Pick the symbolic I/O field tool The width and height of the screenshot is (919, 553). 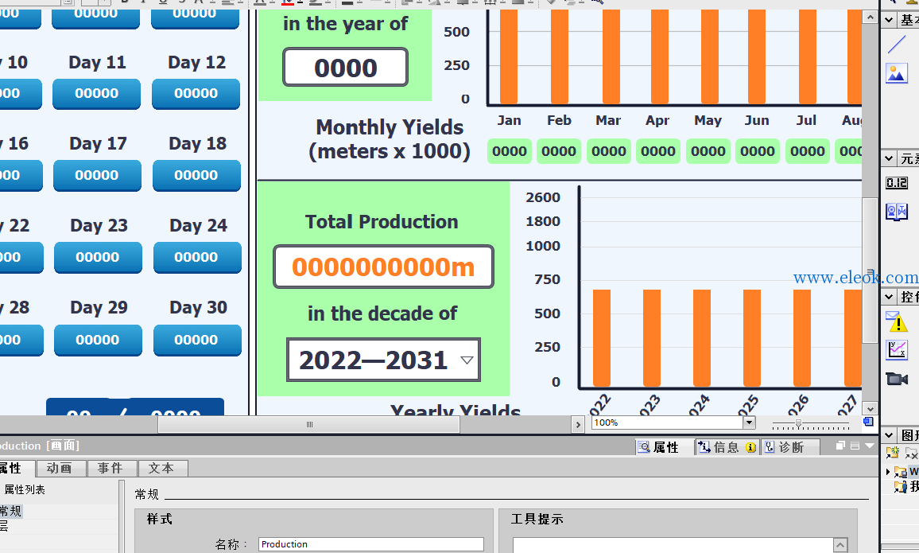point(897,211)
